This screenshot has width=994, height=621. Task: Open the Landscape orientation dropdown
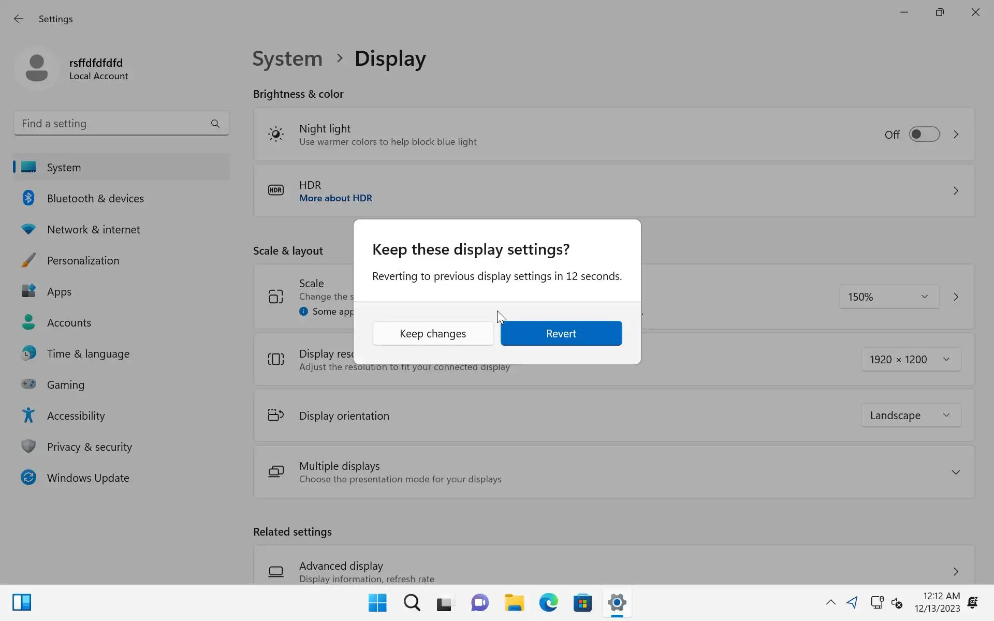(911, 416)
